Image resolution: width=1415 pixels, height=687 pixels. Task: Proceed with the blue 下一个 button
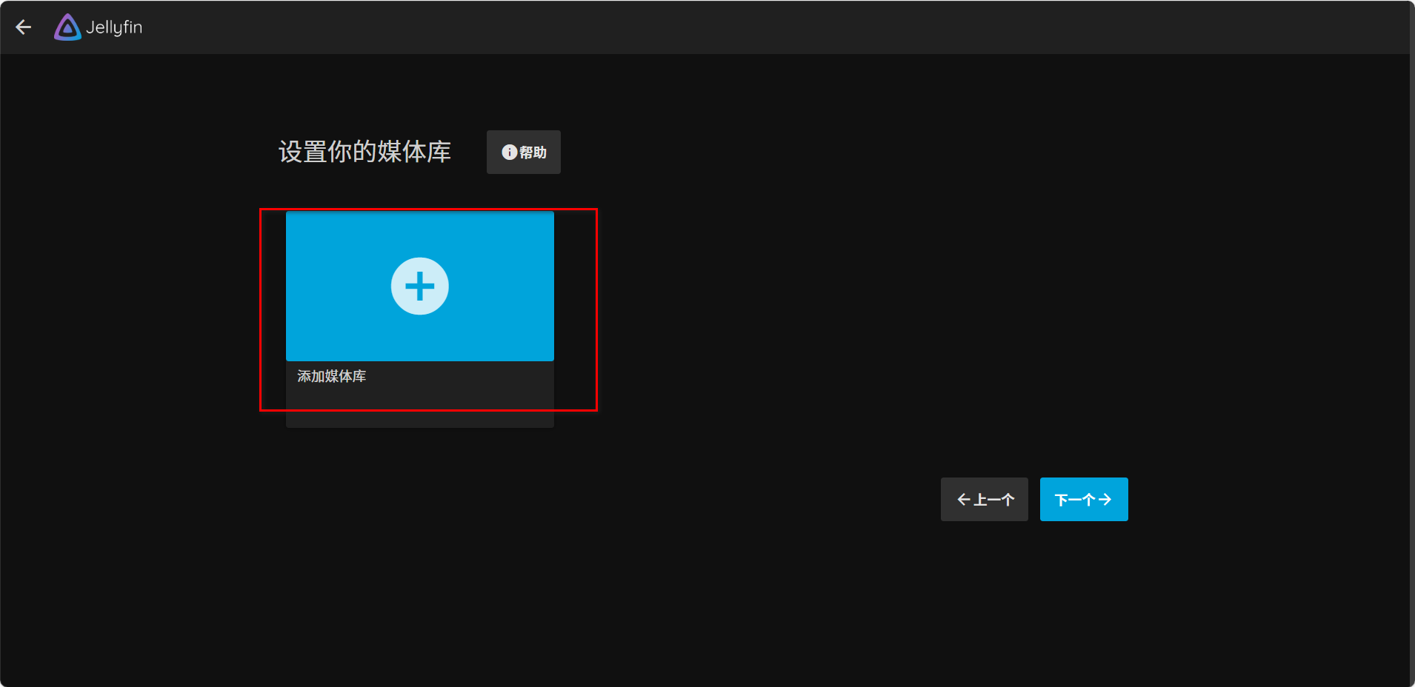(x=1083, y=500)
